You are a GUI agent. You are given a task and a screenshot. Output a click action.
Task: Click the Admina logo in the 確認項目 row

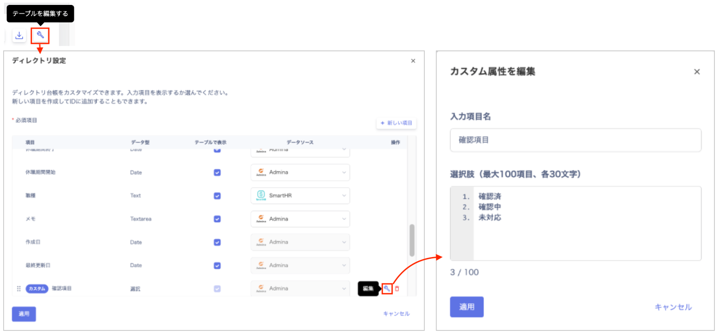click(261, 288)
